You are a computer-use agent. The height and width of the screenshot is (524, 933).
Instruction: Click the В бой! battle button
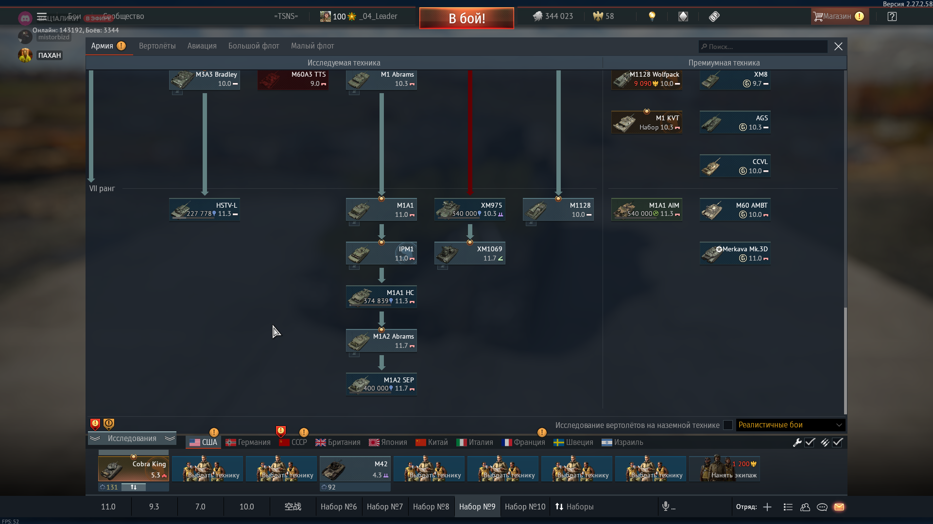tap(466, 18)
